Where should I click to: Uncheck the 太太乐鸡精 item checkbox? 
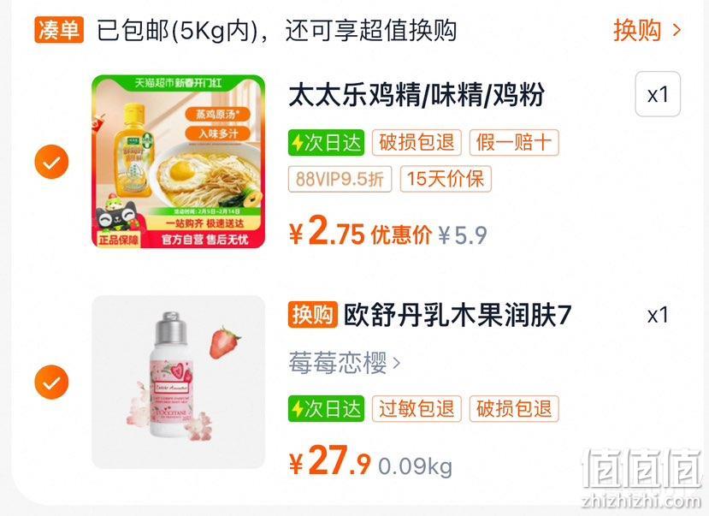pyautogui.click(x=51, y=162)
